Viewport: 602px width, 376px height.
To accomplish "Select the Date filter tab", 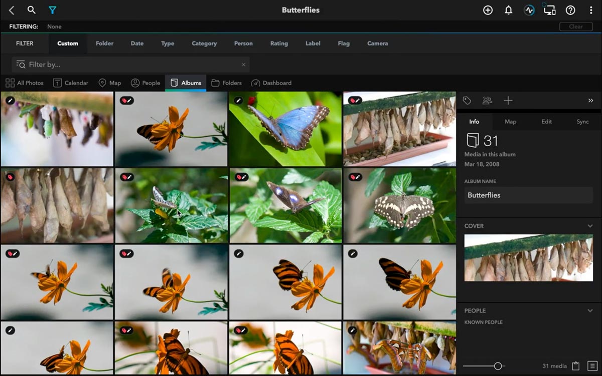I will pos(137,44).
